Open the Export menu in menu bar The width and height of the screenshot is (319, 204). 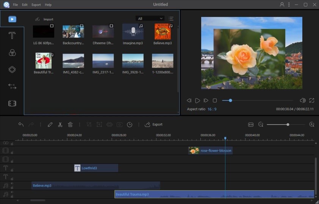tap(36, 5)
